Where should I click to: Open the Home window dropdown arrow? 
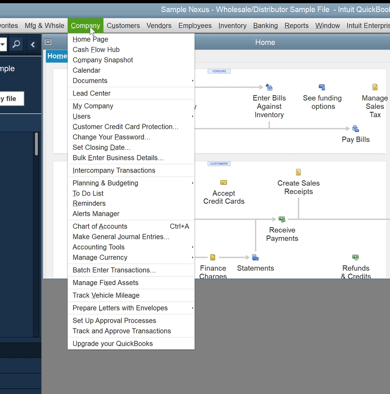click(48, 42)
